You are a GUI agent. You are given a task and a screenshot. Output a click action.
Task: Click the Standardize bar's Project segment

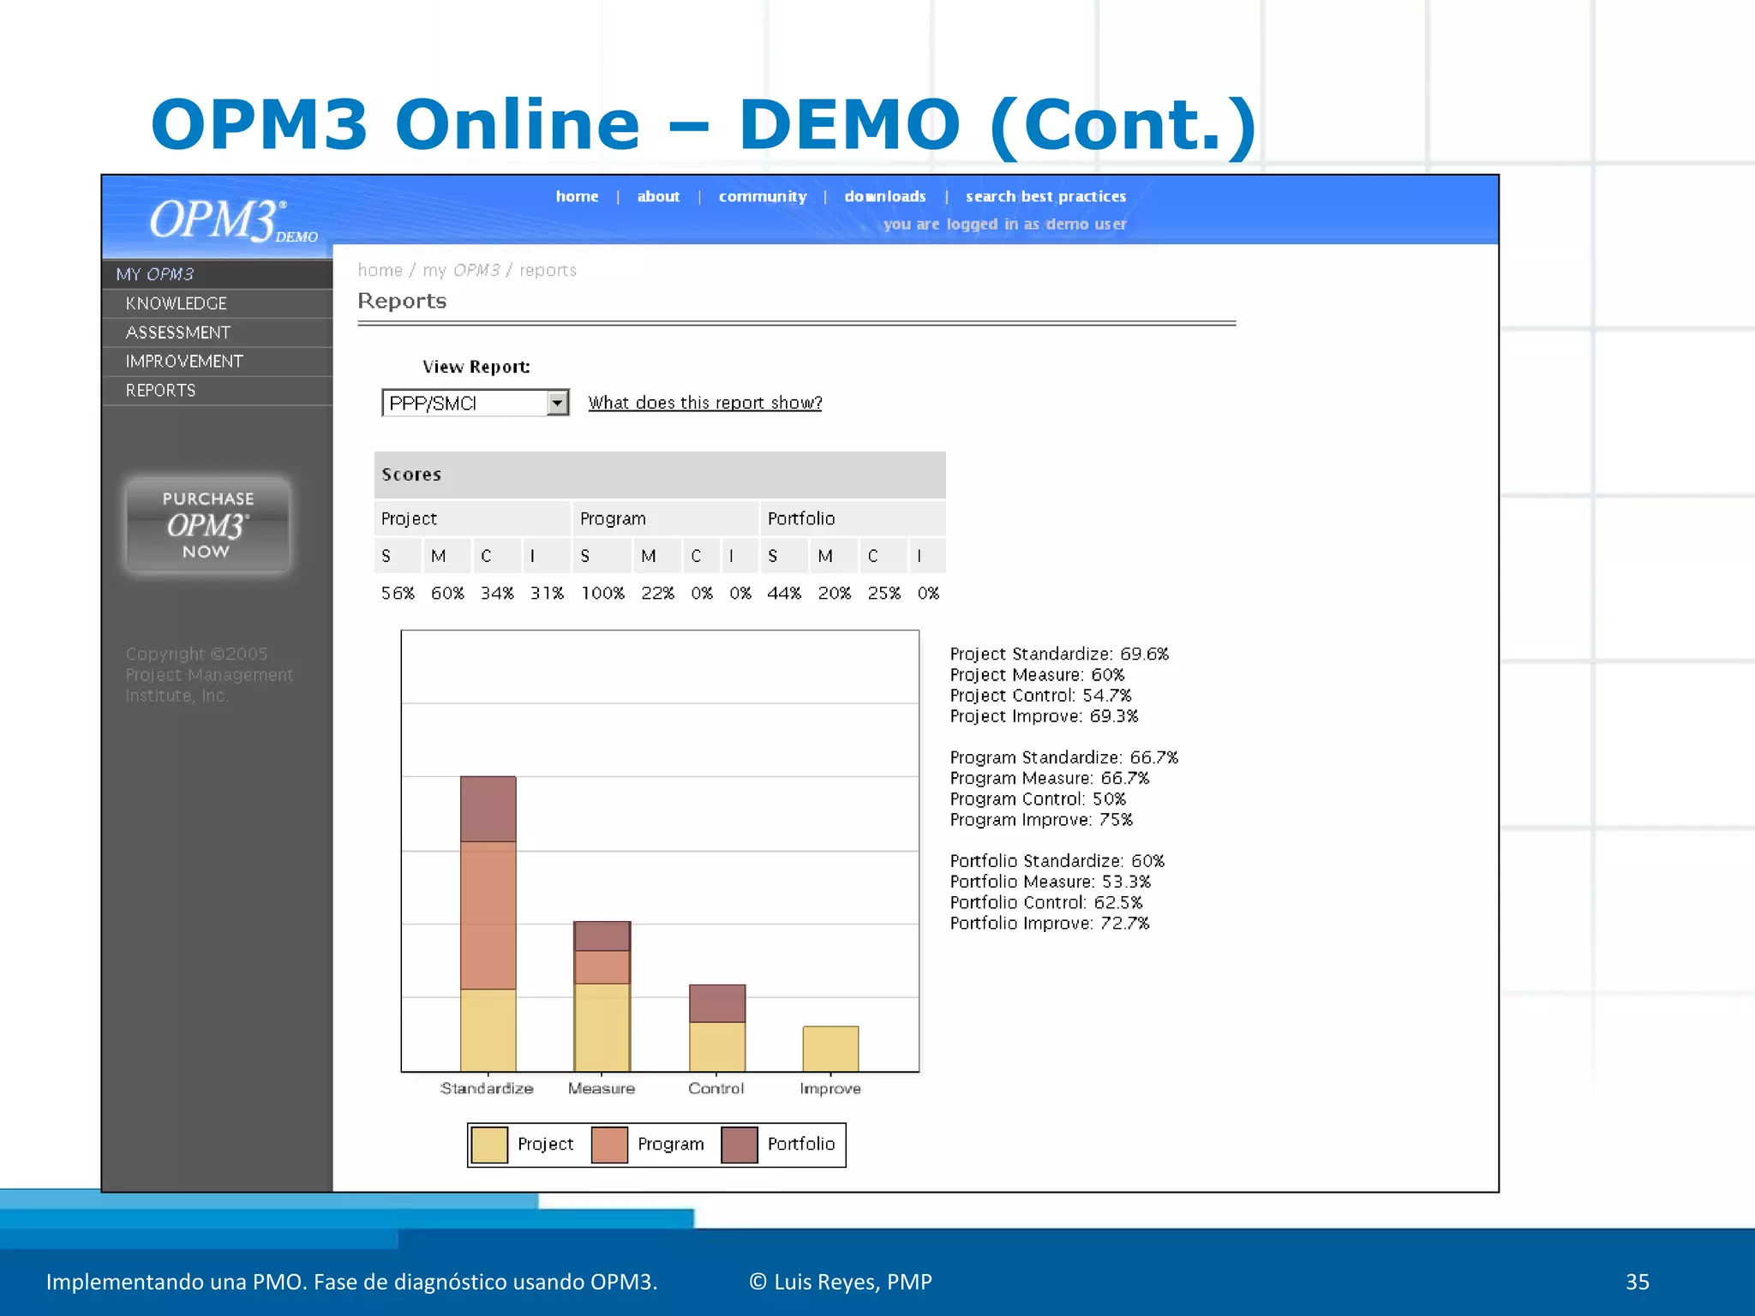click(488, 1030)
